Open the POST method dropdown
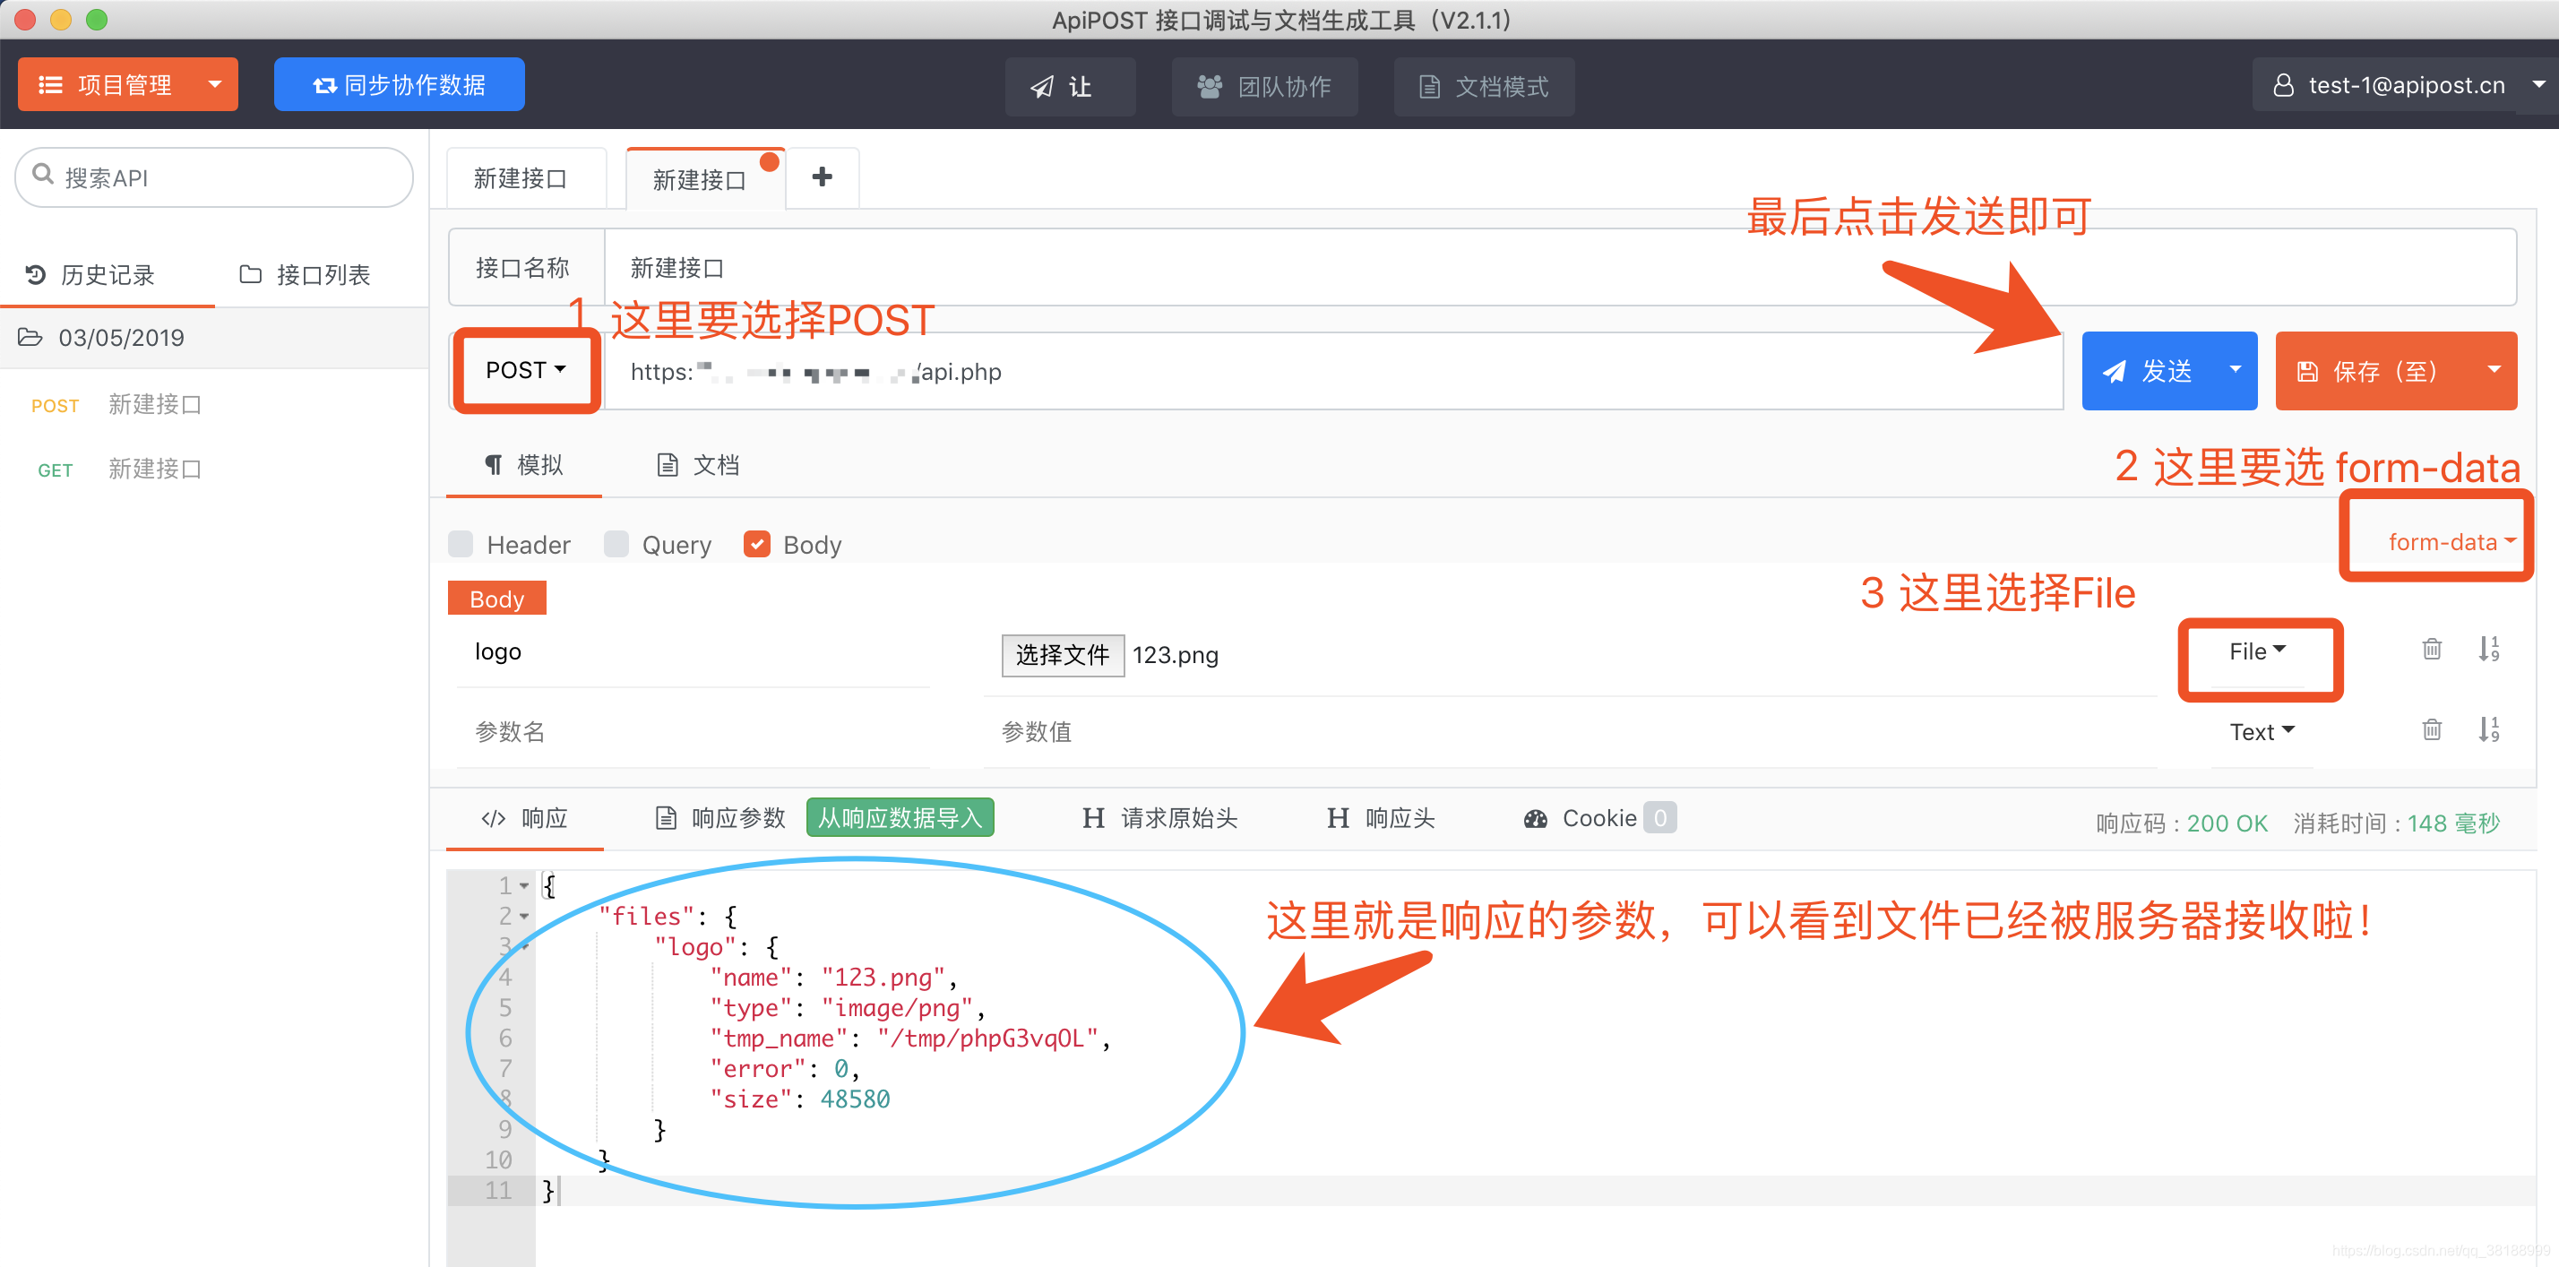This screenshot has height=1267, width=2559. pyautogui.click(x=525, y=371)
